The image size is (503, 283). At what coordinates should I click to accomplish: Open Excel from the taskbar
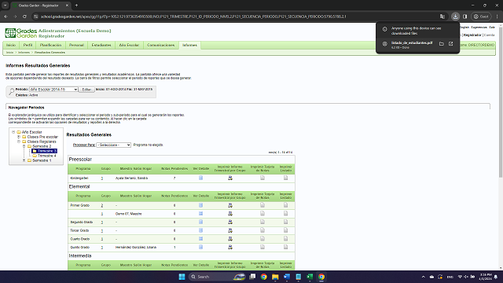pyautogui.click(x=310, y=277)
